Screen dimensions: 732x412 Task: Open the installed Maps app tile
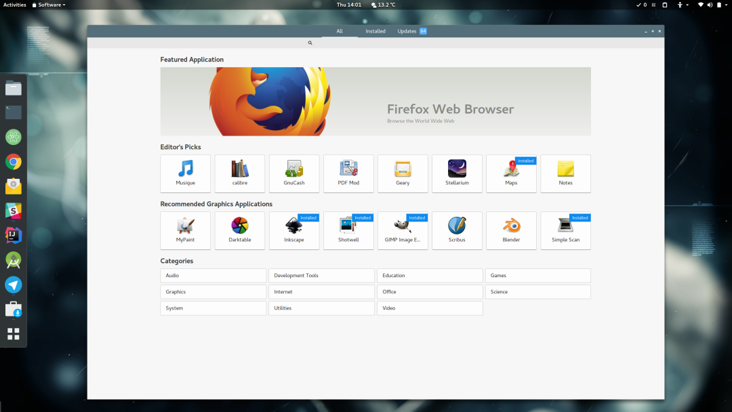(x=511, y=173)
